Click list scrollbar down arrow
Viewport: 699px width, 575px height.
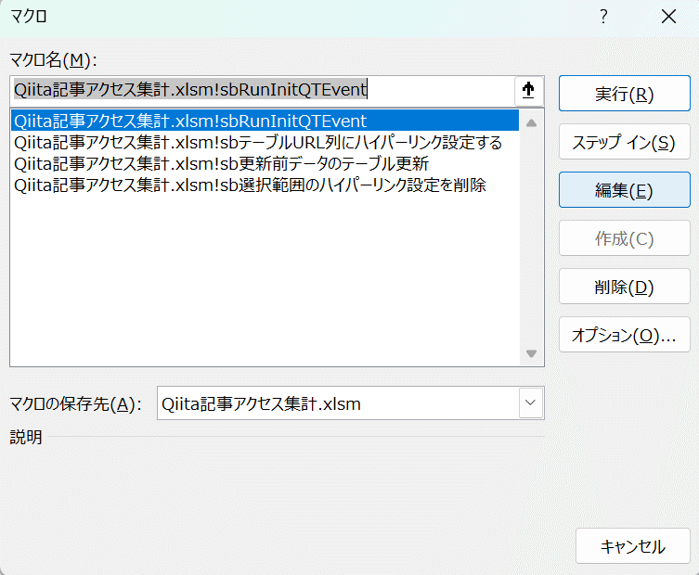531,353
